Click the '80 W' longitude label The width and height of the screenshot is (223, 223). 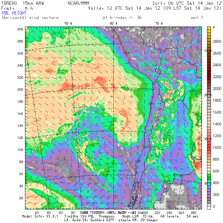coord(114,24)
